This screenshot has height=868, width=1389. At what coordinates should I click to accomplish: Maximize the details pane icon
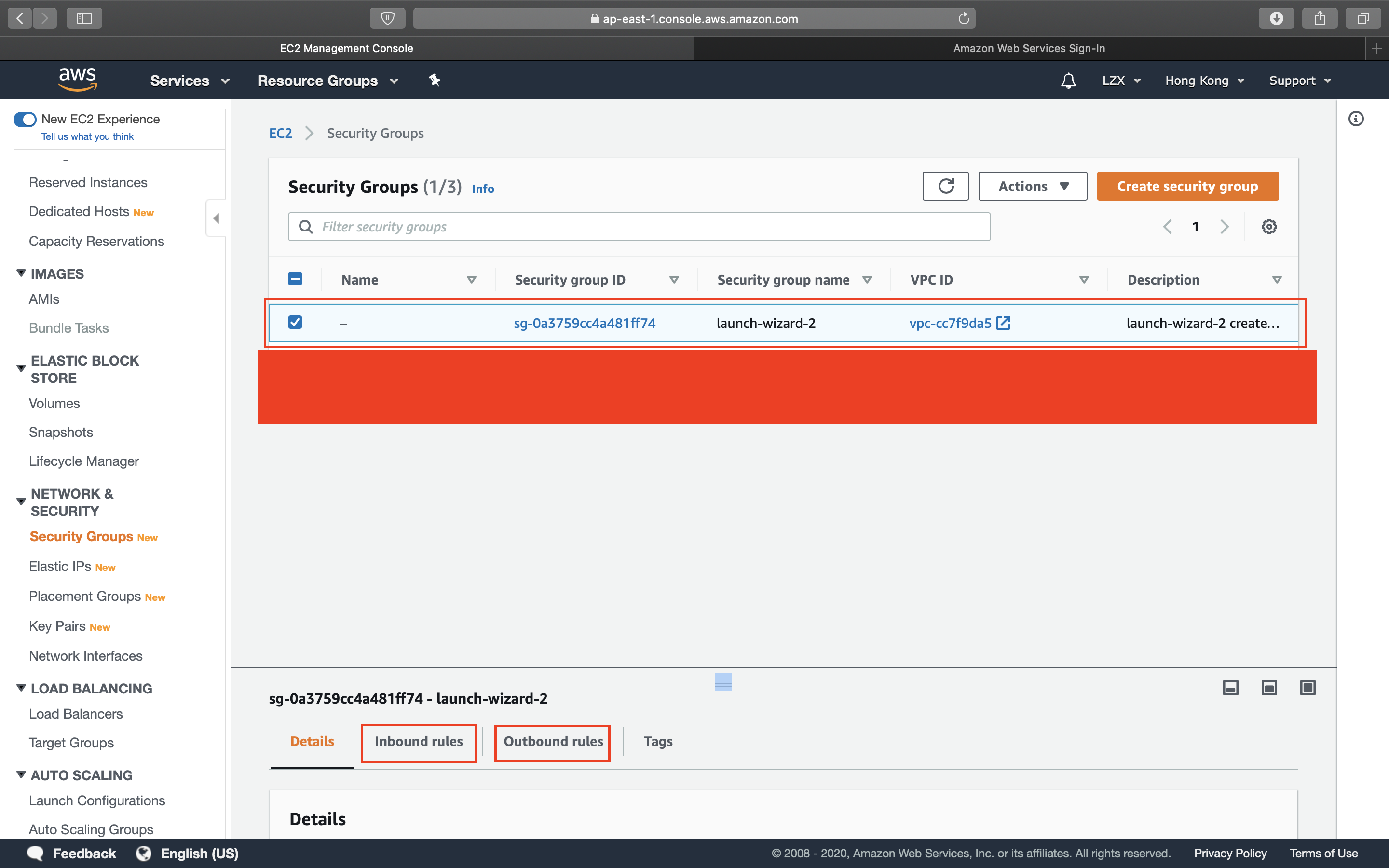coord(1307,688)
